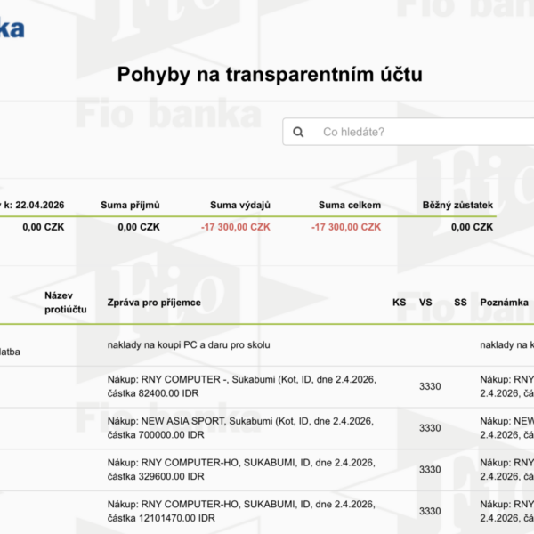Click the Běžný zůstatek amount
The height and width of the screenshot is (534, 534).
point(472,227)
